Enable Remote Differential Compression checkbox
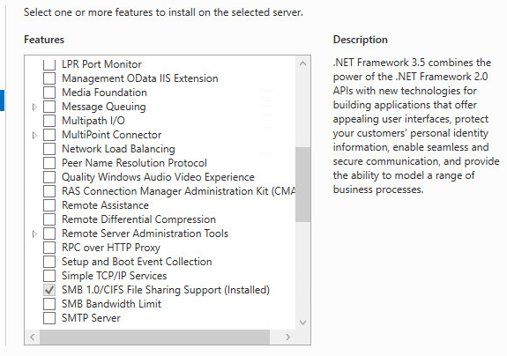 [x=49, y=219]
